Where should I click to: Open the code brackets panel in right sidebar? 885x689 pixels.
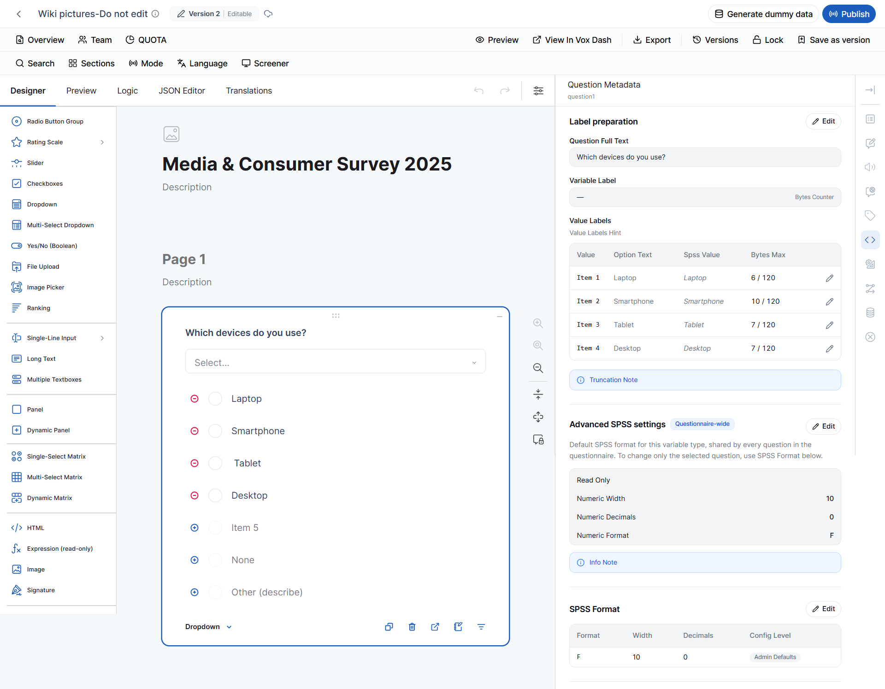pyautogui.click(x=870, y=240)
